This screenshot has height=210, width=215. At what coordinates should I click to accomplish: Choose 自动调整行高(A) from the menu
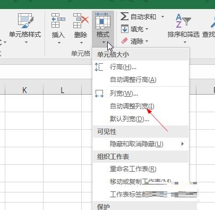141,80
